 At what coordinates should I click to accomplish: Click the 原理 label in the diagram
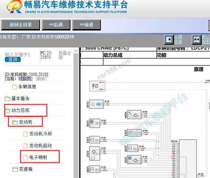[199, 69]
